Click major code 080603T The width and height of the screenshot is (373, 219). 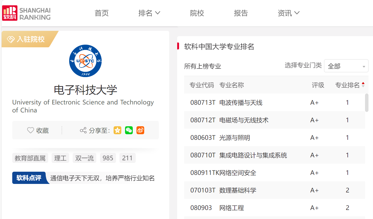pyautogui.click(x=203, y=138)
